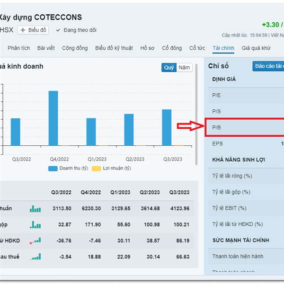Click the mini bar chart icon in HĐKD row
This screenshot has height=284, width=284.
tap(35, 241)
